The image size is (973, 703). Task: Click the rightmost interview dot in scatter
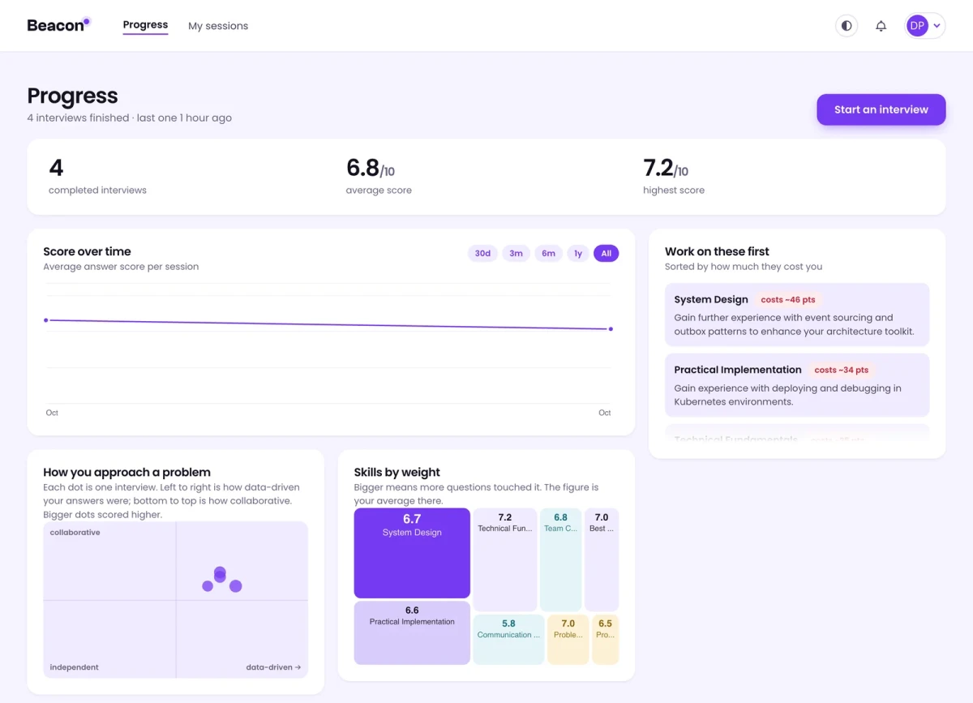[x=236, y=586]
